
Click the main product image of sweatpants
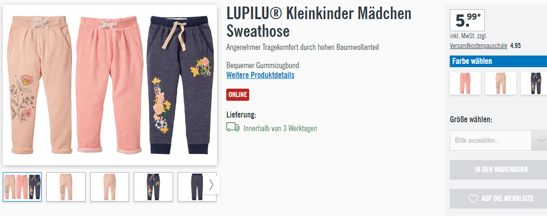point(110,85)
